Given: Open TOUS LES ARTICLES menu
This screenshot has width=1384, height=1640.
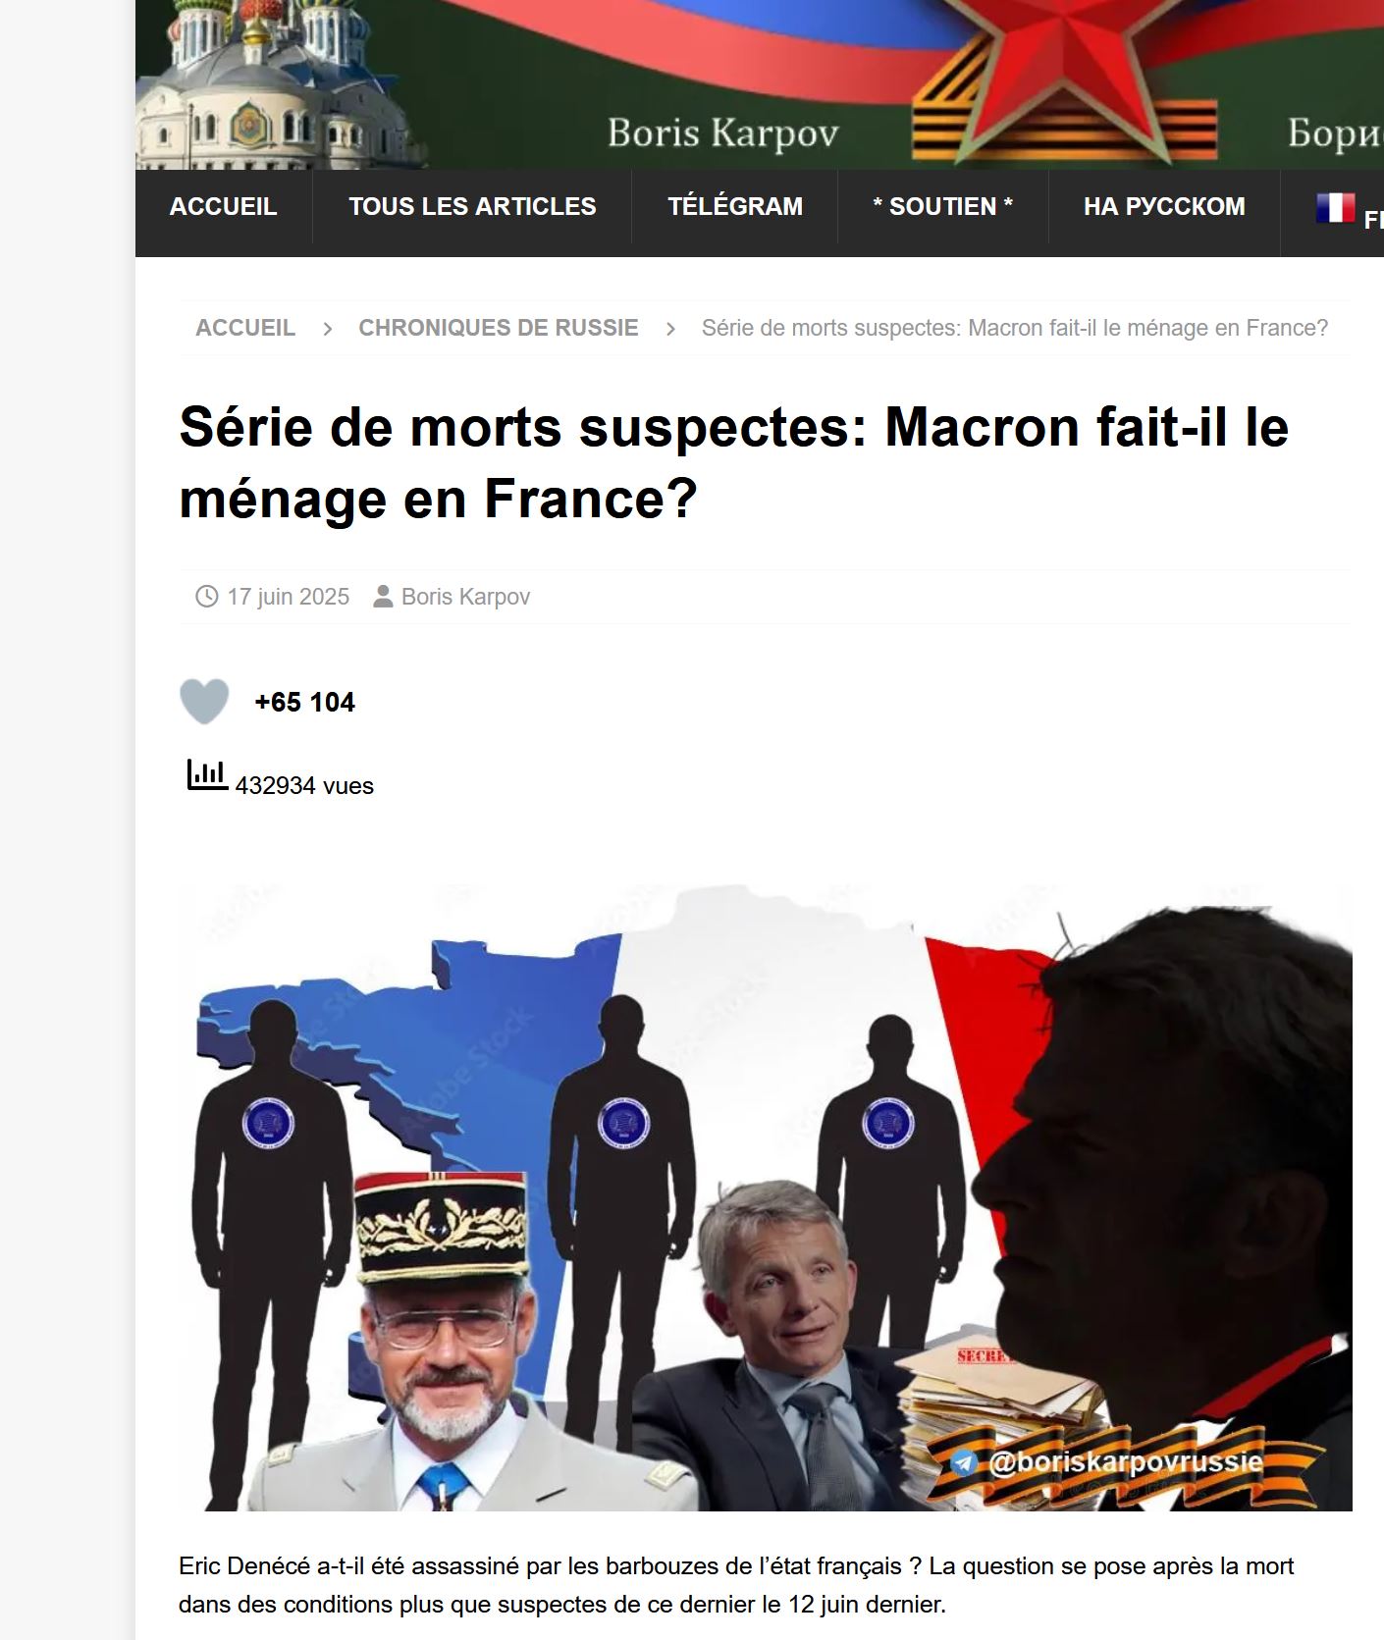Looking at the screenshot, I should point(472,206).
